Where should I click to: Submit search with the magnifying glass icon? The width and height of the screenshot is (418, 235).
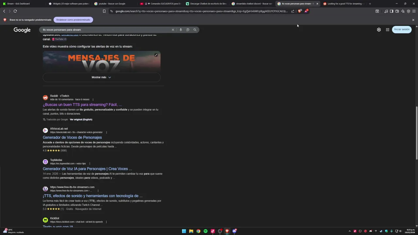pos(195,30)
